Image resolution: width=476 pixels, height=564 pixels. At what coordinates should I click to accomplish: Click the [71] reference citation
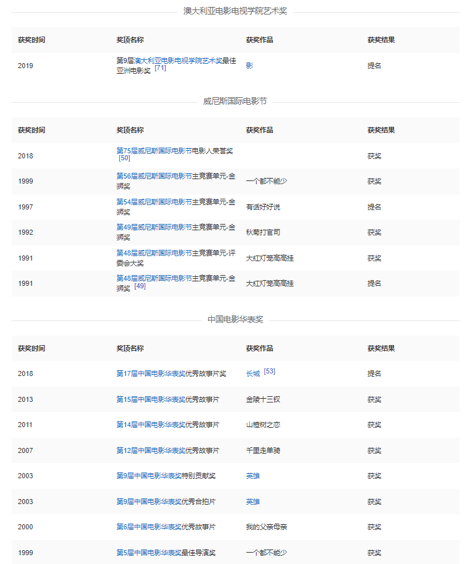pos(160,68)
